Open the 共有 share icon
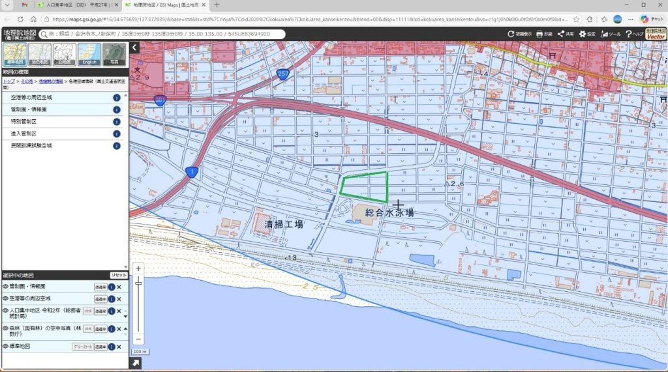 (566, 34)
